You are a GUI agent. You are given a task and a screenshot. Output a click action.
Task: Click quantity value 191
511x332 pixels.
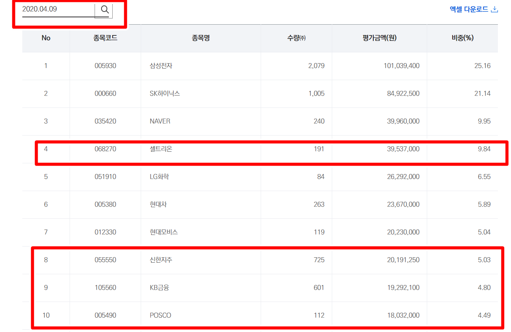[x=319, y=149]
